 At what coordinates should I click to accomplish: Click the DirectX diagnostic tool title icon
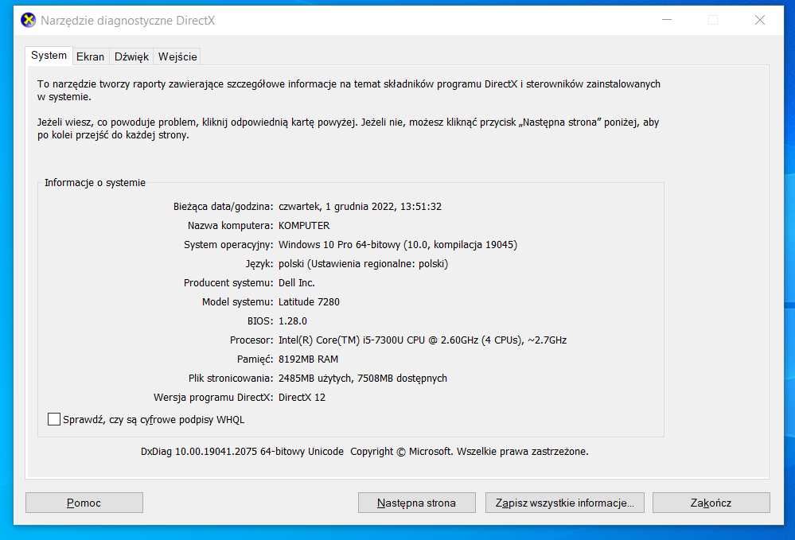29,20
